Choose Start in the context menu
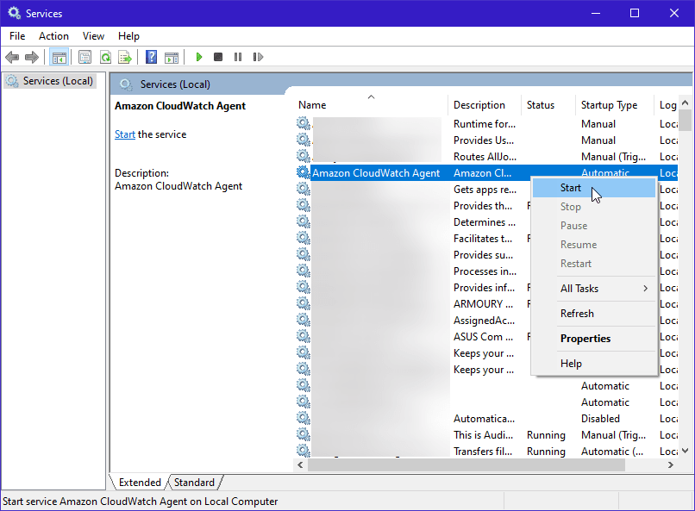This screenshot has width=695, height=511. (x=593, y=188)
